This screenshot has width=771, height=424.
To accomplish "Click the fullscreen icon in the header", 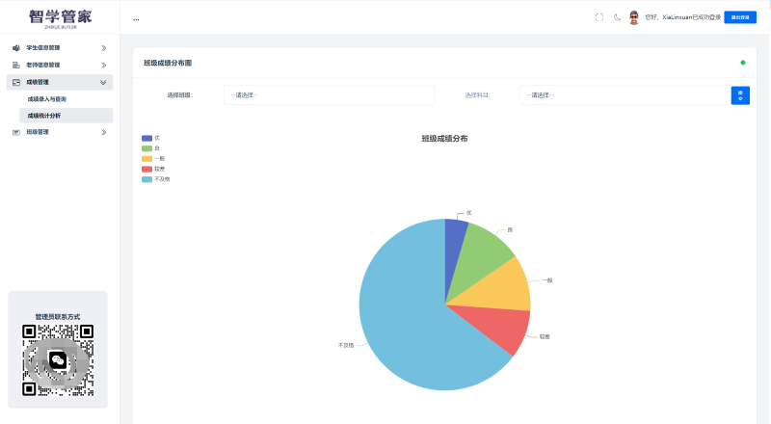I will pyautogui.click(x=599, y=17).
